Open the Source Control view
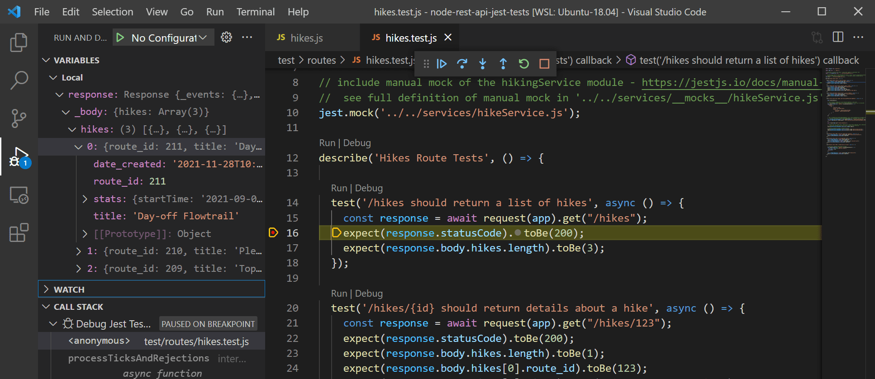875x379 pixels. 19,118
